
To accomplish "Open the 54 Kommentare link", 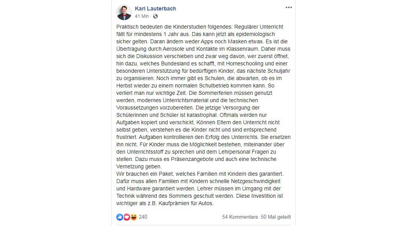I will 240,217.
